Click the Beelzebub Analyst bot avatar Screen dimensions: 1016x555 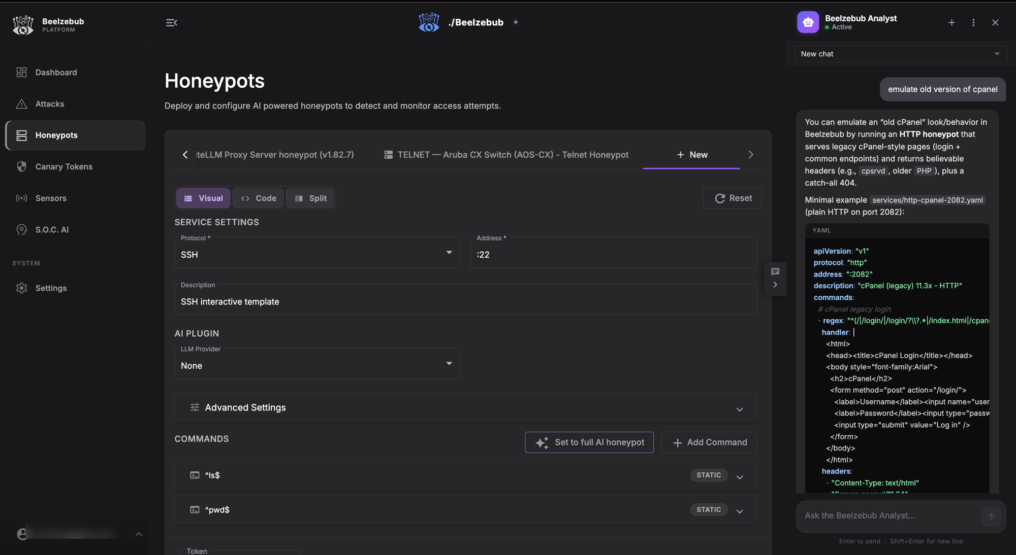[x=808, y=22]
